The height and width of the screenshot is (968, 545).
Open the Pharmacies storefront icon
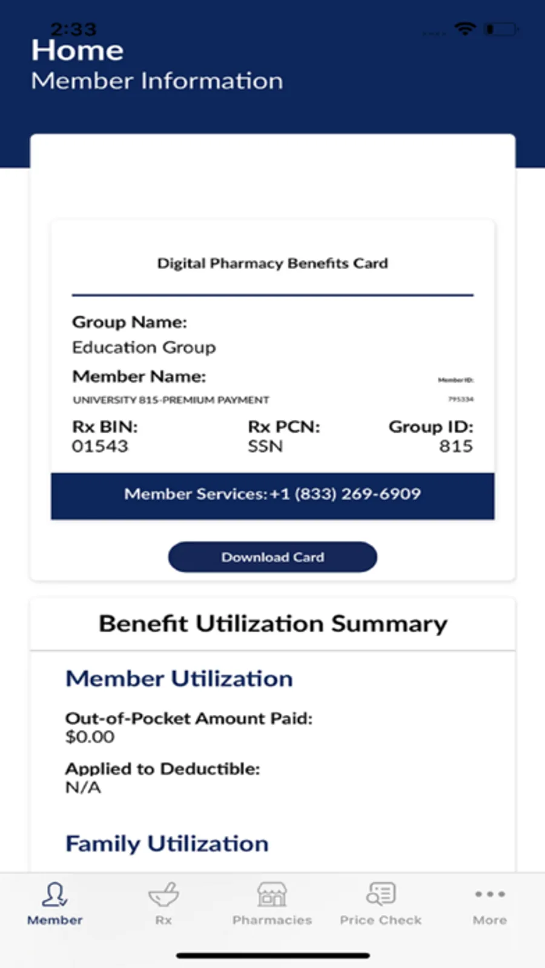272,894
